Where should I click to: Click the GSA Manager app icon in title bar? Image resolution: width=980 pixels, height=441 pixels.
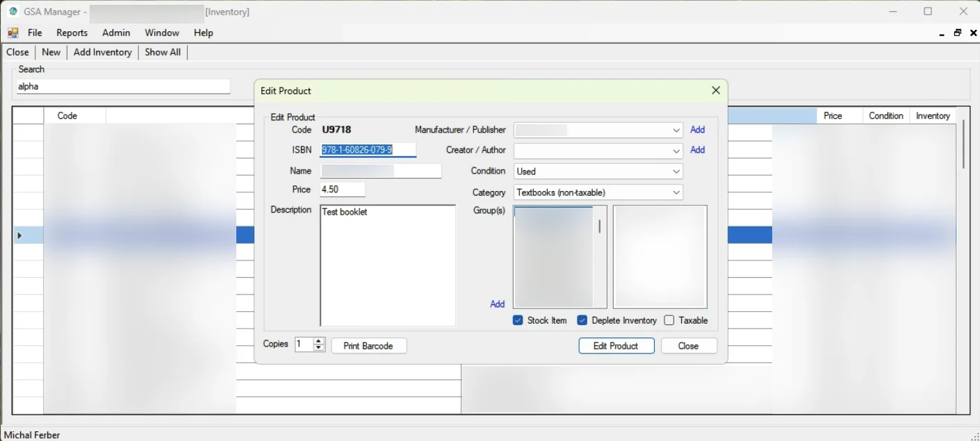point(13,12)
